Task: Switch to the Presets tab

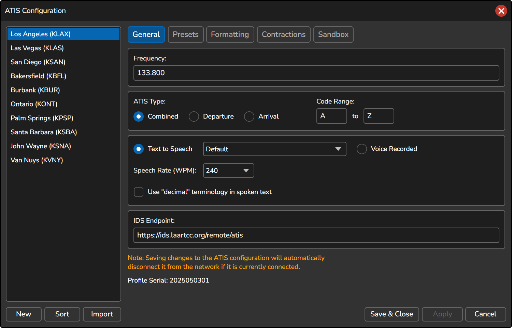Action: click(x=186, y=35)
